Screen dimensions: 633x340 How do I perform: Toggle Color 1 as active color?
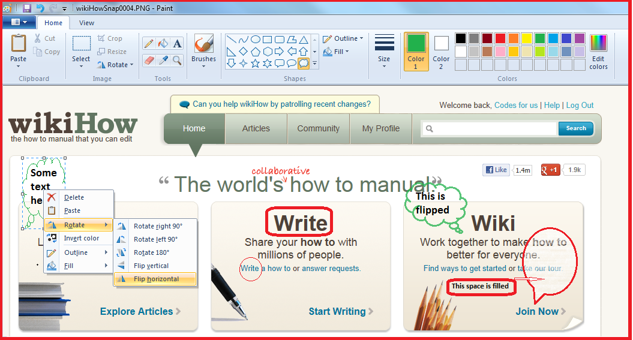[416, 52]
